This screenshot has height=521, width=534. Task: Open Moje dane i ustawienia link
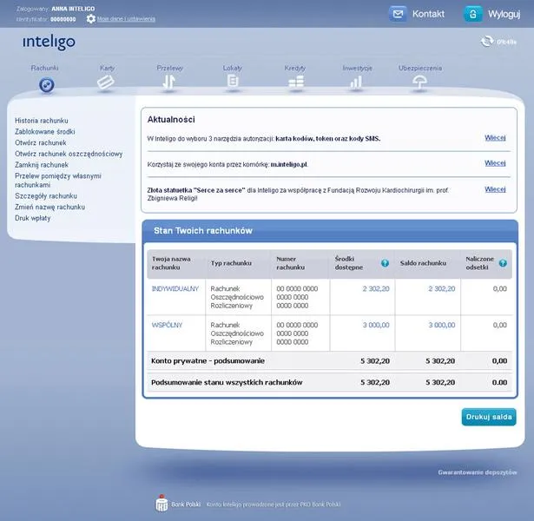point(126,19)
